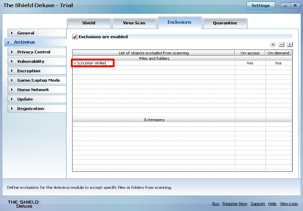The height and width of the screenshot is (211, 303).
Task: Expand the General section
Action: click(x=37, y=33)
